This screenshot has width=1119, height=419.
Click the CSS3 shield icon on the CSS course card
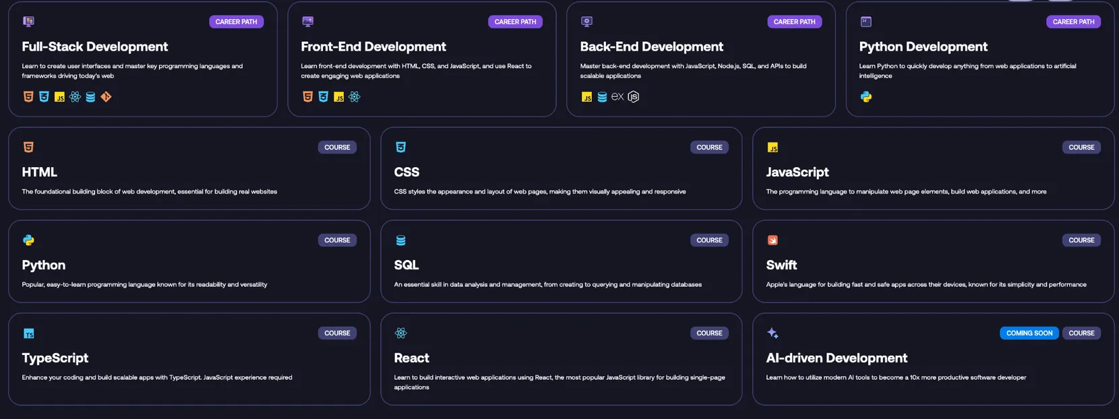click(x=400, y=147)
